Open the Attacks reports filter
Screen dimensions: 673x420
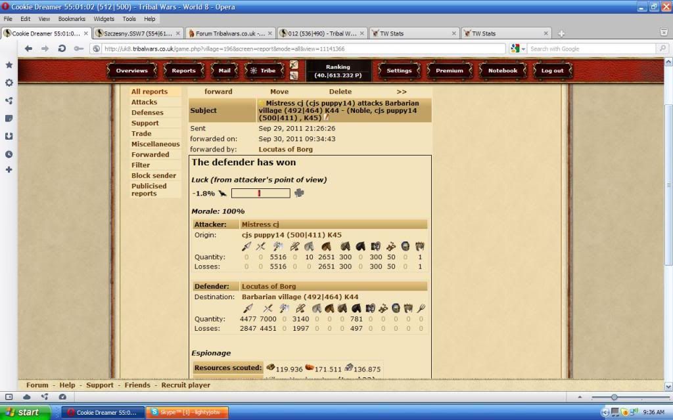coord(144,102)
